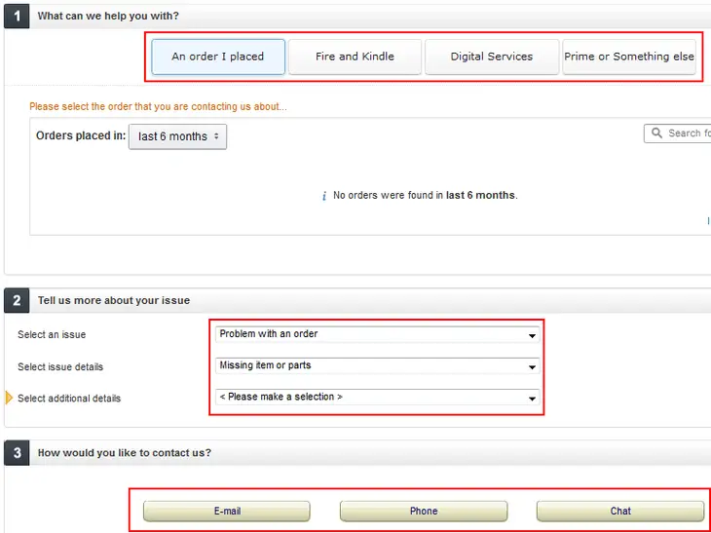This screenshot has width=711, height=533.
Task: Click the "Select issue details" label
Action: [60, 367]
